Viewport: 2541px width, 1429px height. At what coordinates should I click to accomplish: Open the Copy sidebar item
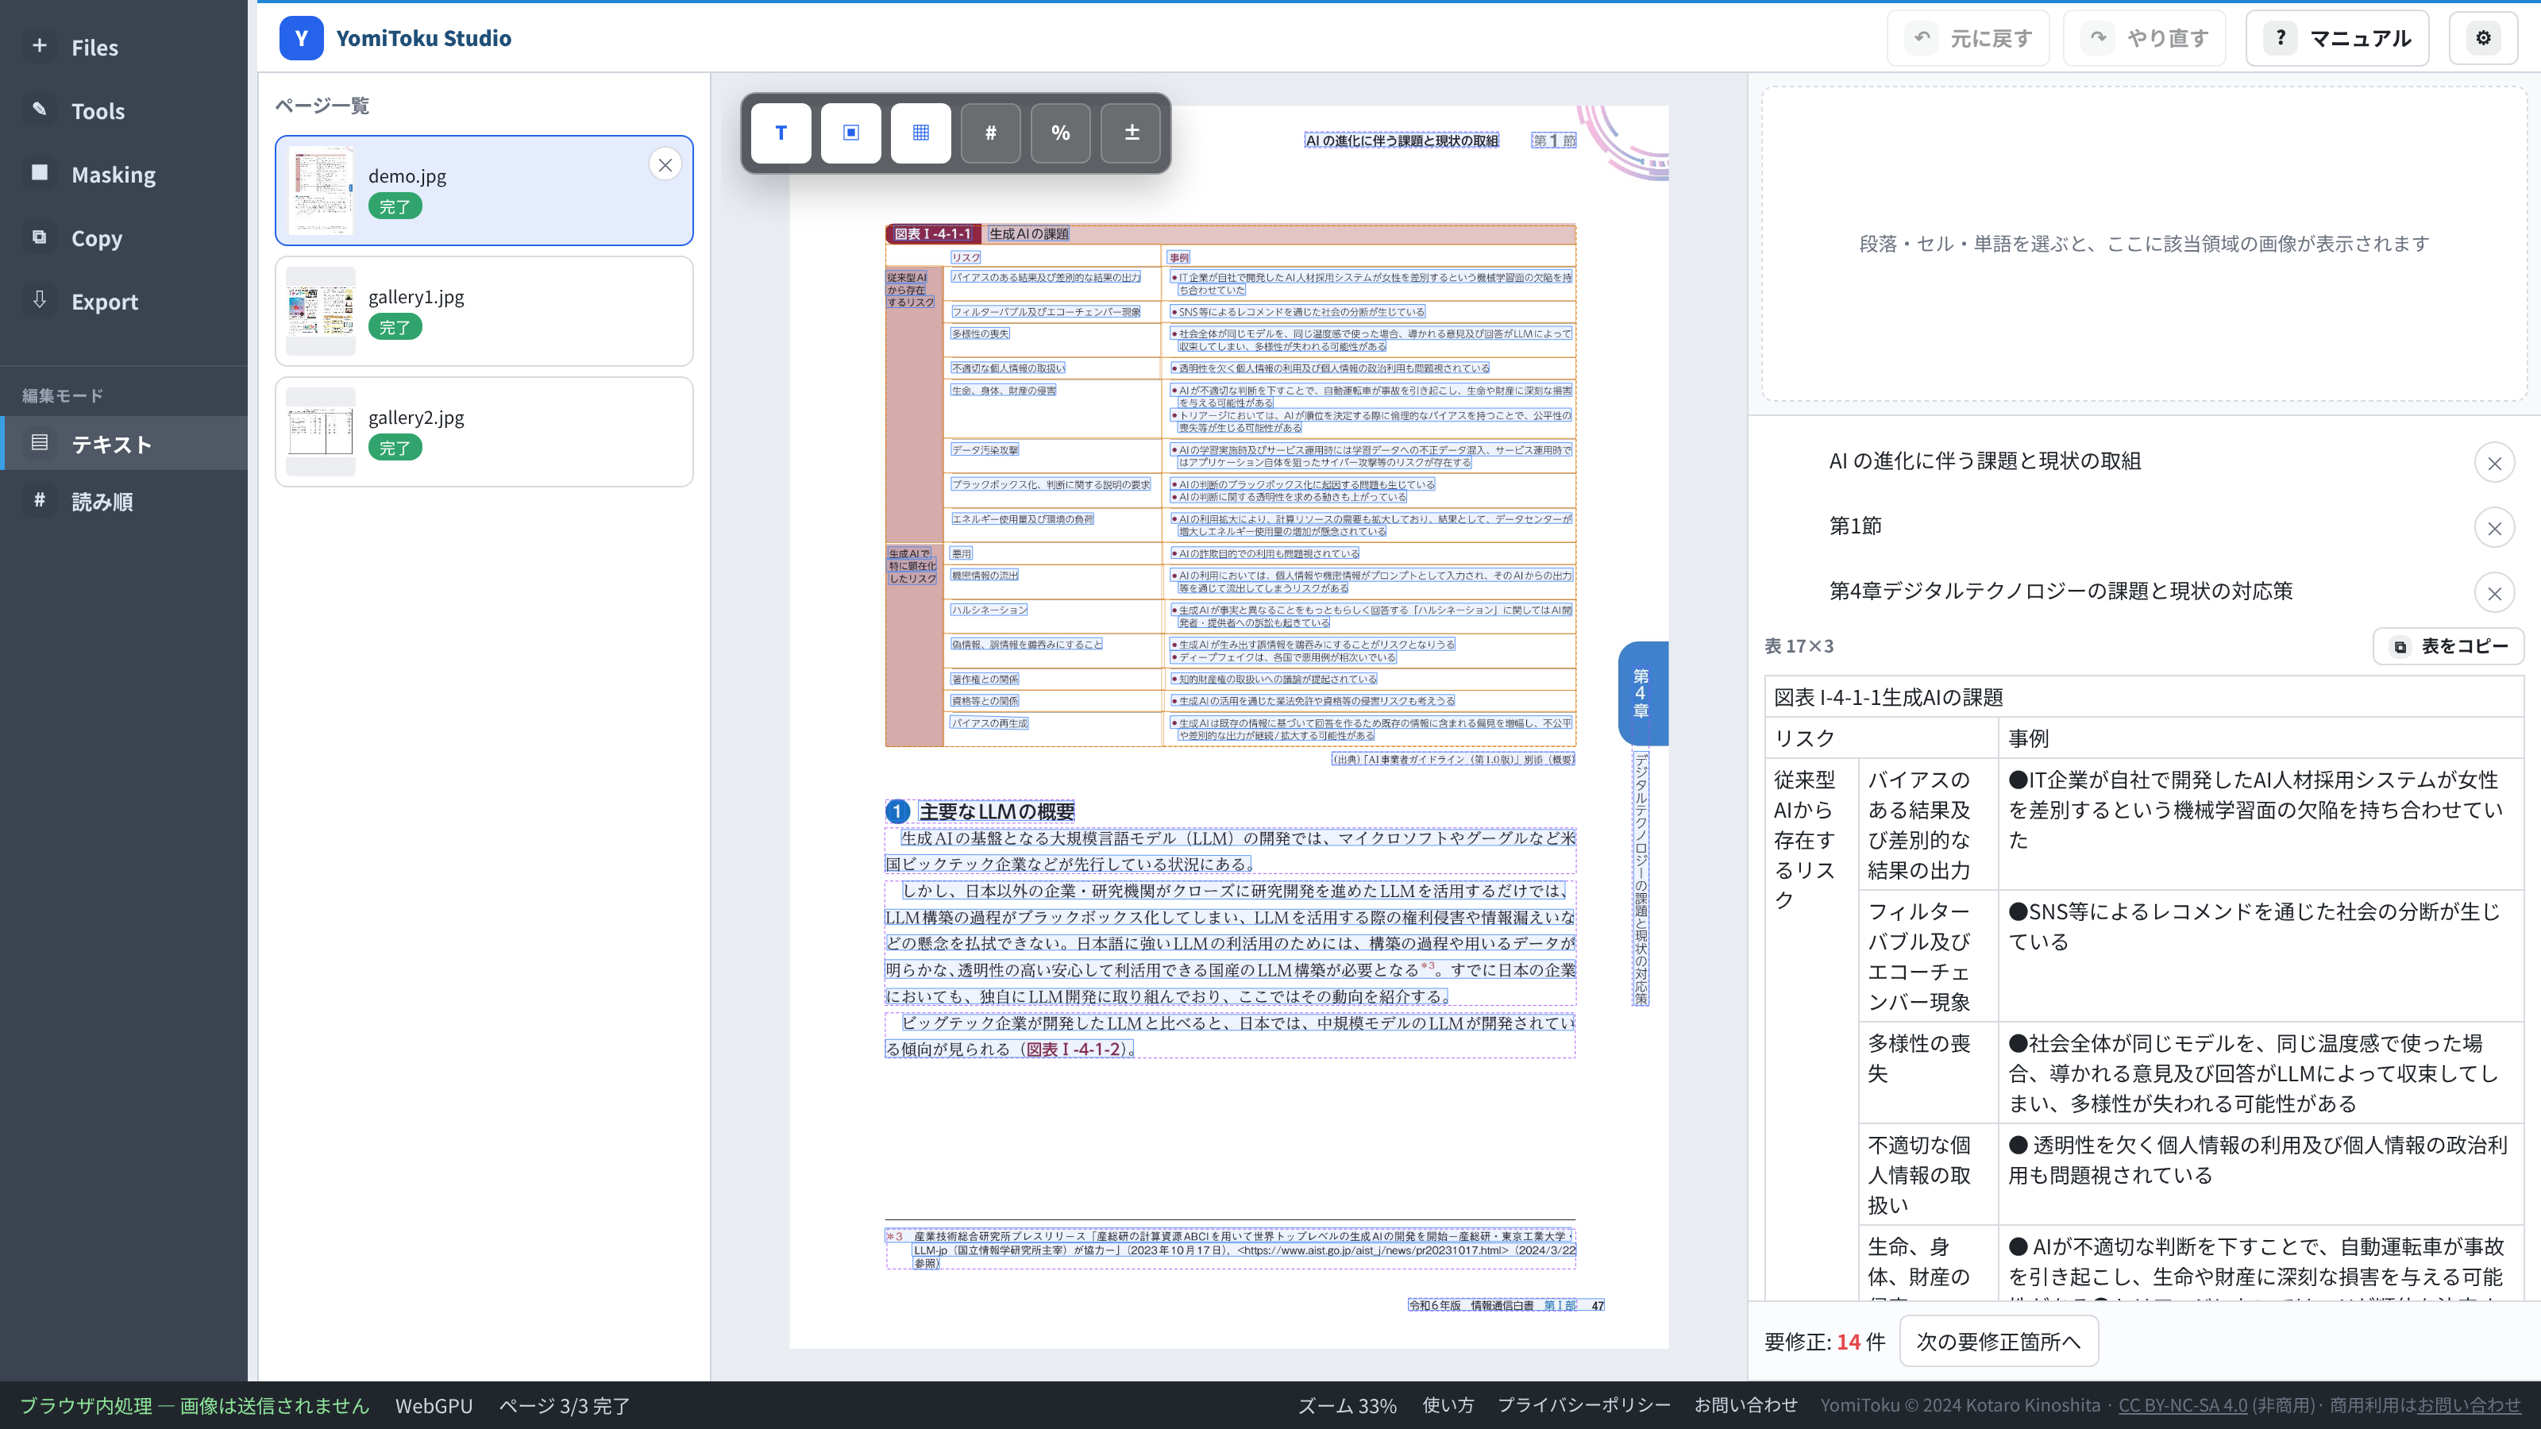123,237
